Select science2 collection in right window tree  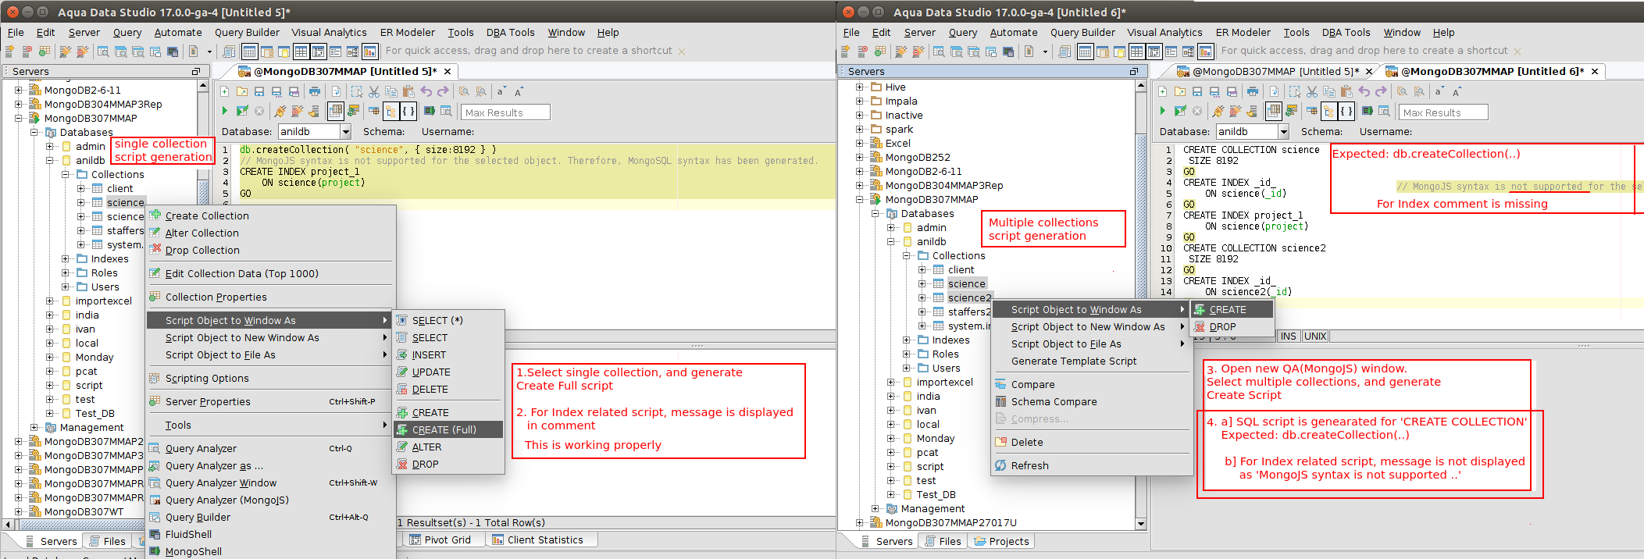click(x=969, y=298)
